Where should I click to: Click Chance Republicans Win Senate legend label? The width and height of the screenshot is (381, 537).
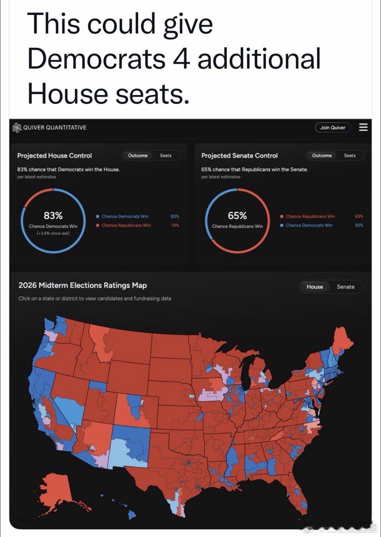(x=310, y=216)
